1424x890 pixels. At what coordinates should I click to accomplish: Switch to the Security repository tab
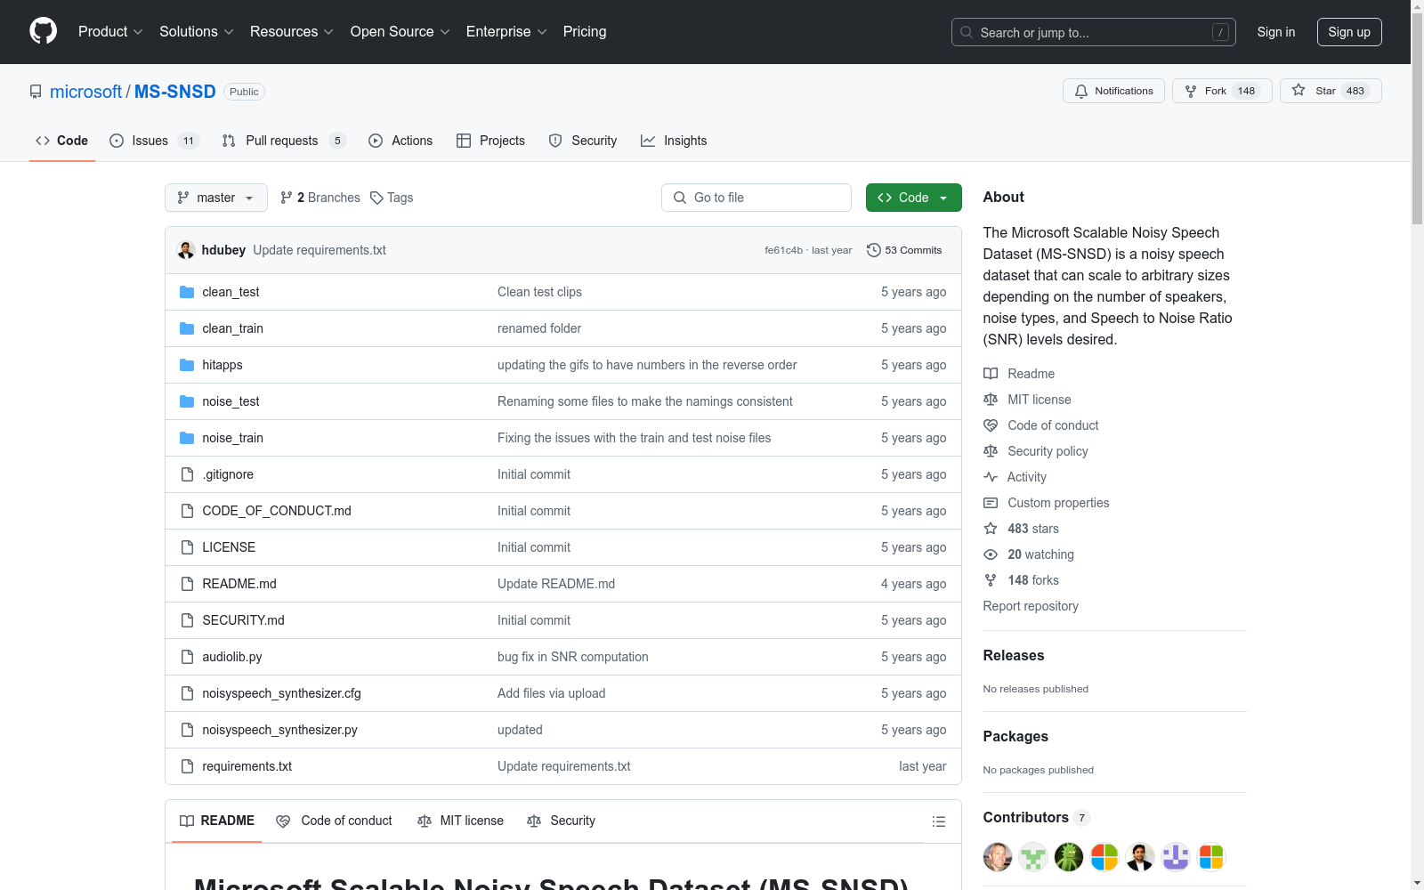583,141
